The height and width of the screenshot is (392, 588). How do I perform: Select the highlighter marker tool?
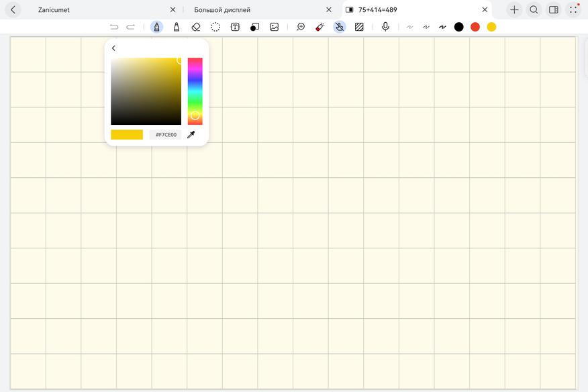pos(177,27)
